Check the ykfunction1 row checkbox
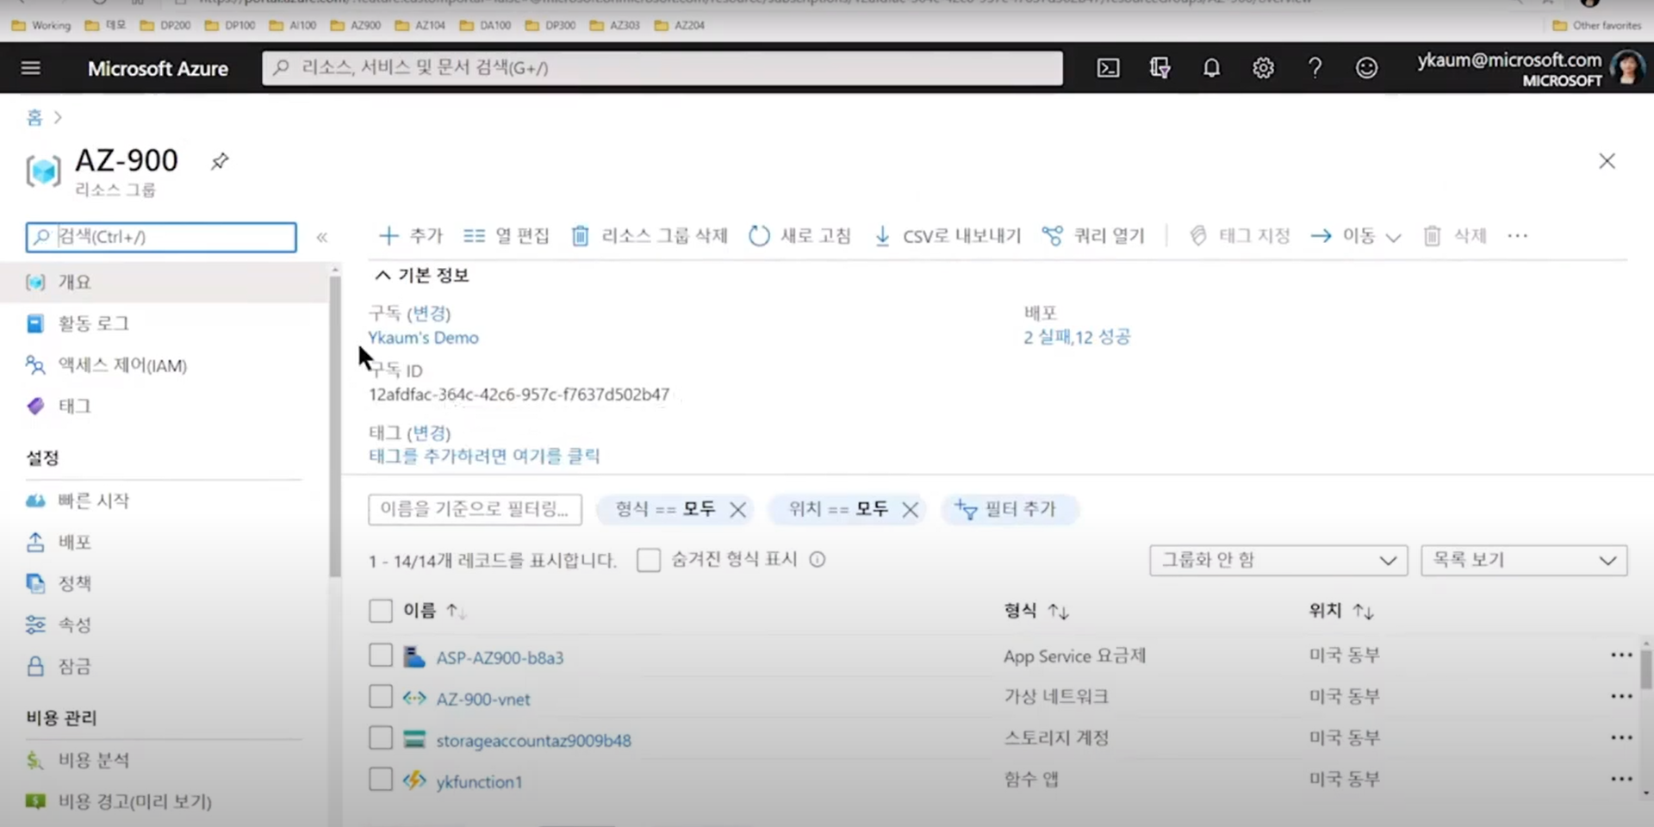This screenshot has width=1654, height=827. pyautogui.click(x=380, y=780)
